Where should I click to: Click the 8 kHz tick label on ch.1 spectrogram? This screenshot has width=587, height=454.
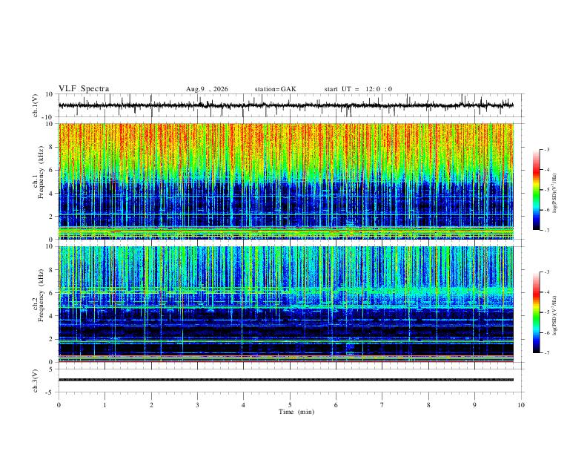(53, 147)
